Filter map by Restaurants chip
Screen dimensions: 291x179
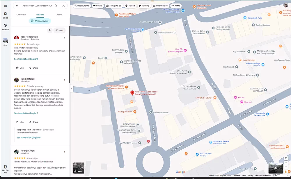coord(81,6)
